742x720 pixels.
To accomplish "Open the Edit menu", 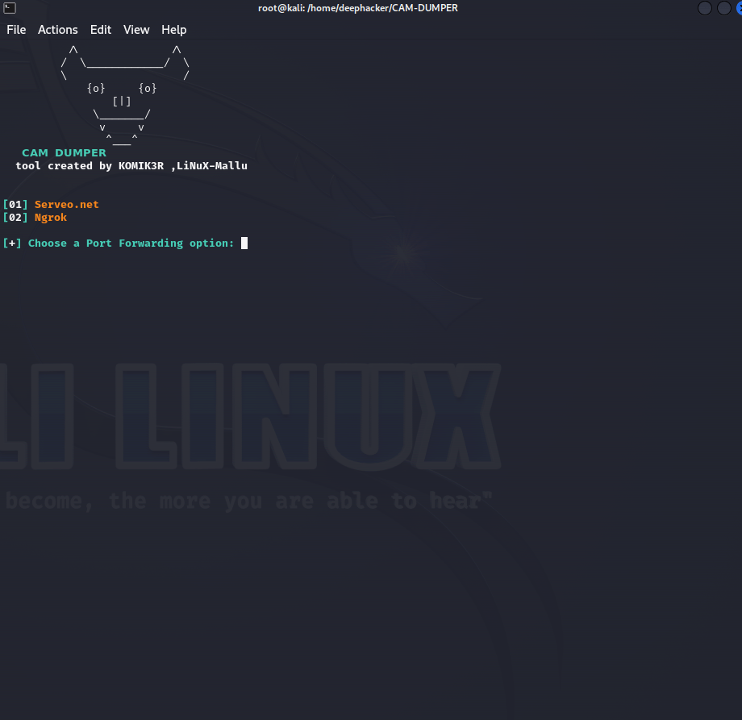I will tap(100, 30).
